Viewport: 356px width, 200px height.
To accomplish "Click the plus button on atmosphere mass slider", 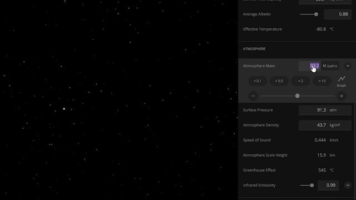I will click(342, 96).
